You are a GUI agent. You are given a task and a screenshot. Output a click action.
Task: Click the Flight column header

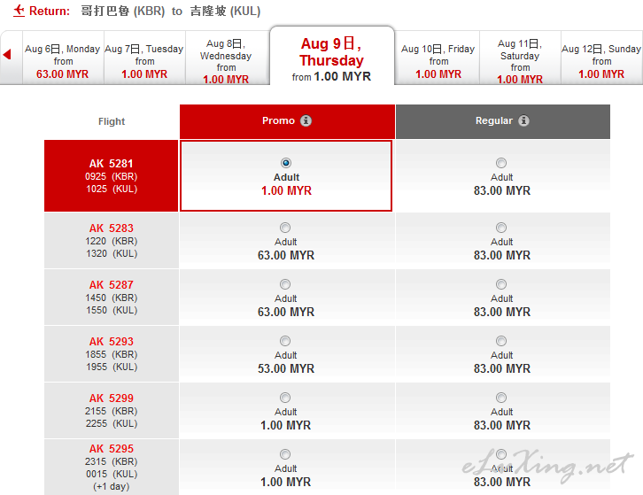point(112,121)
